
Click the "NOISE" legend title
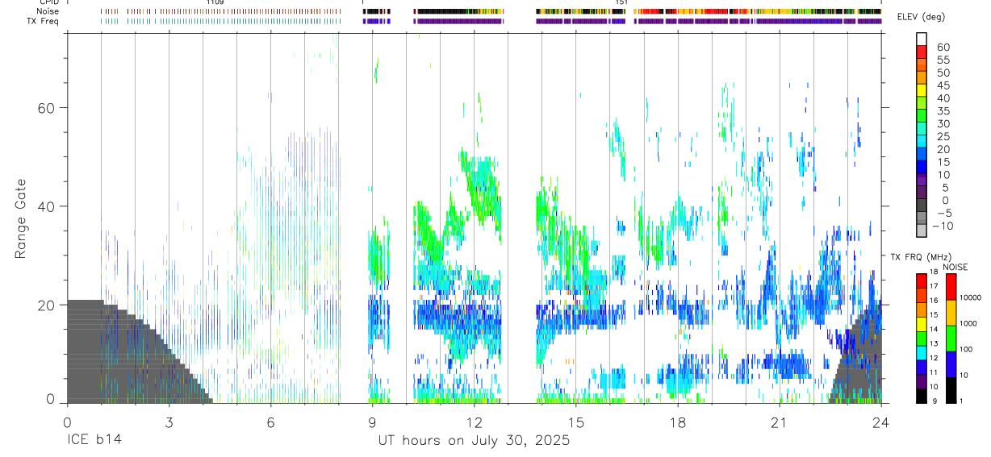click(x=955, y=267)
